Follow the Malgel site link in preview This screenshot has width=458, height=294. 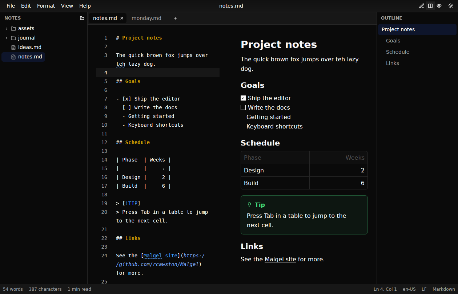pos(280,259)
